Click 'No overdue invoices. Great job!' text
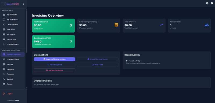 coord(46,84)
